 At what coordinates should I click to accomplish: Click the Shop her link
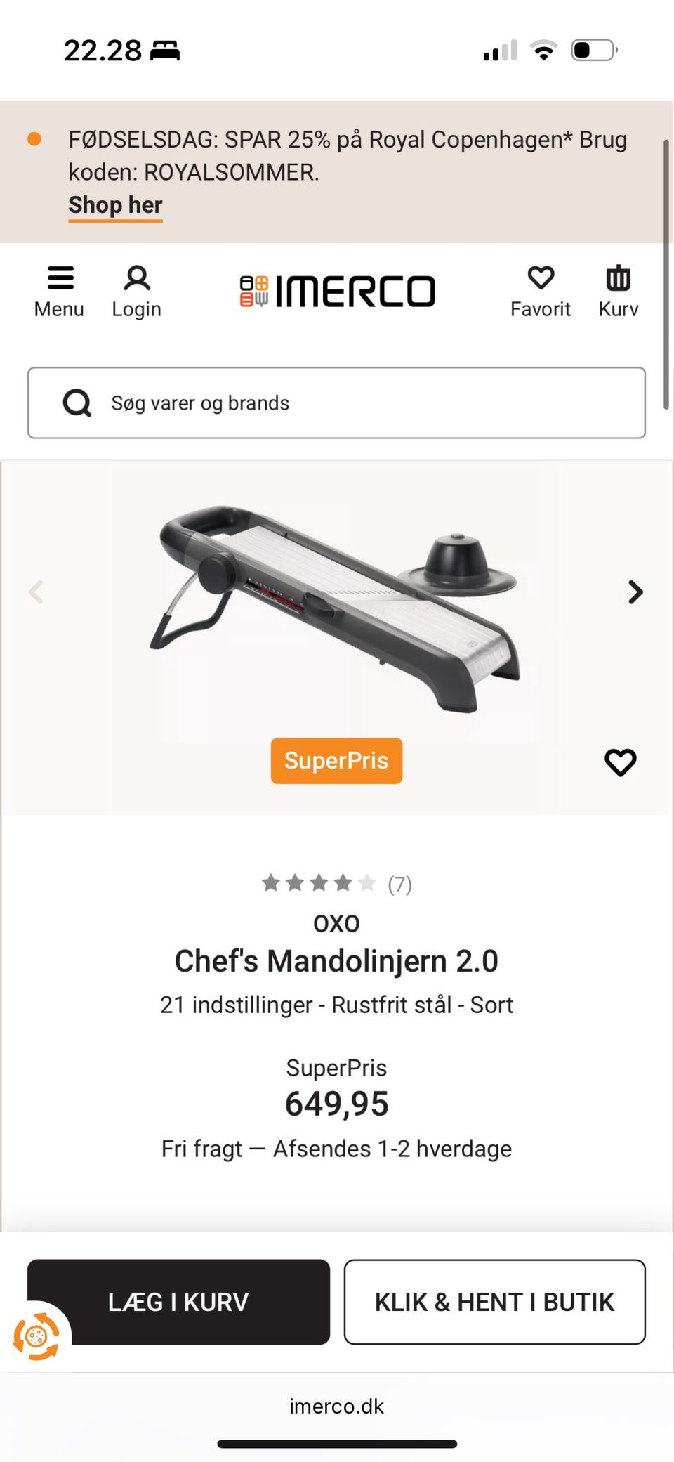point(115,205)
